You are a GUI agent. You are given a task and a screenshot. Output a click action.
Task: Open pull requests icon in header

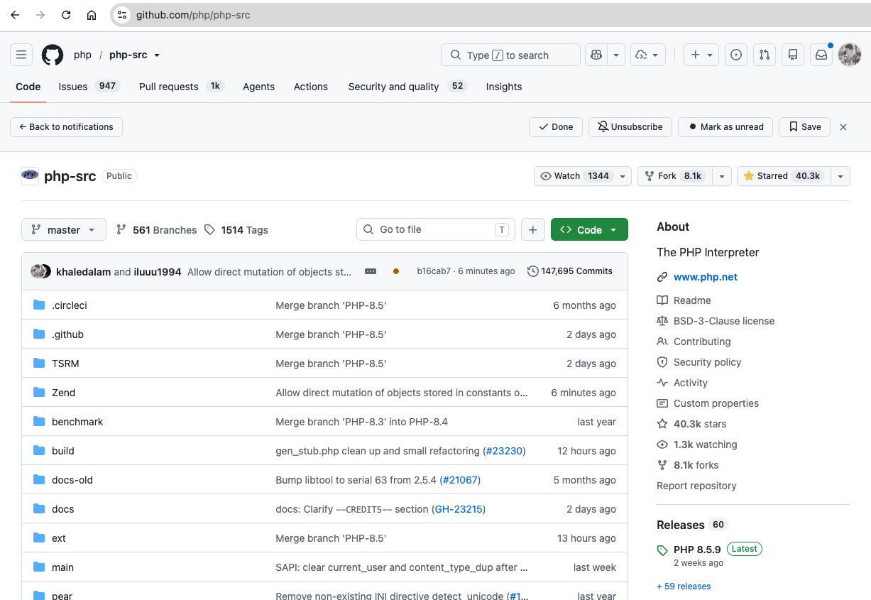point(765,55)
